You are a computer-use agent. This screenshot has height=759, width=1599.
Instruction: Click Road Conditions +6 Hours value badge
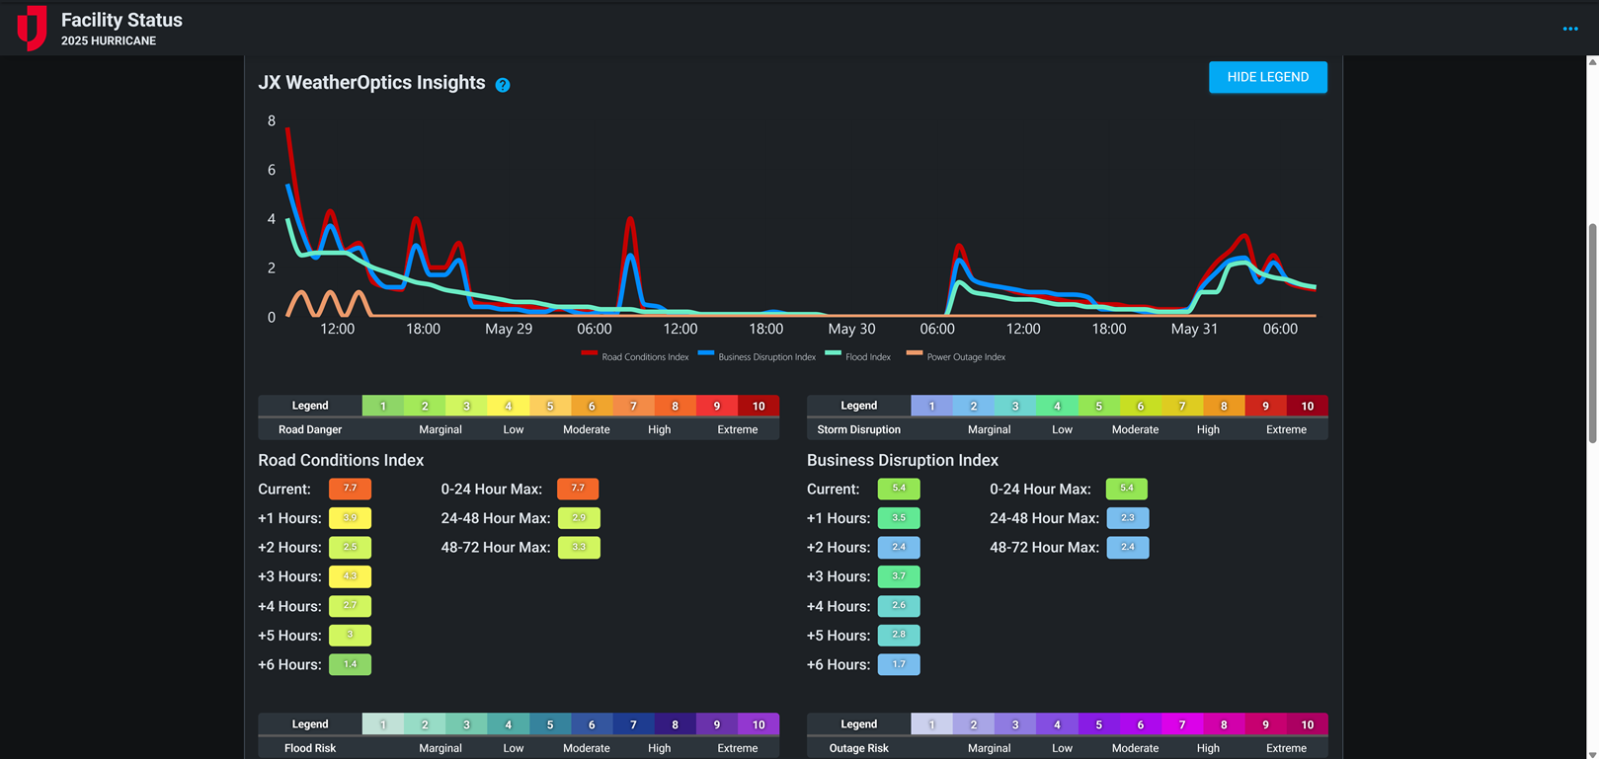coord(350,665)
